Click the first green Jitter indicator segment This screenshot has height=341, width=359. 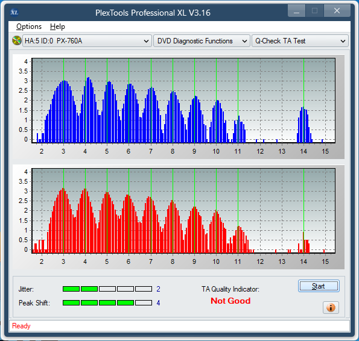tap(71, 289)
